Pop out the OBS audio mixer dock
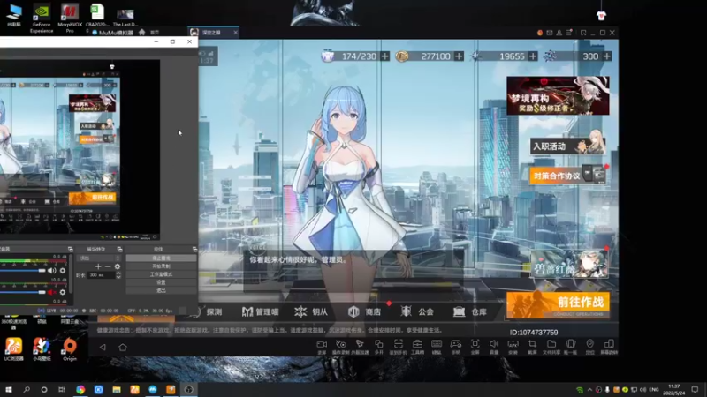The width and height of the screenshot is (707, 397). (x=71, y=249)
